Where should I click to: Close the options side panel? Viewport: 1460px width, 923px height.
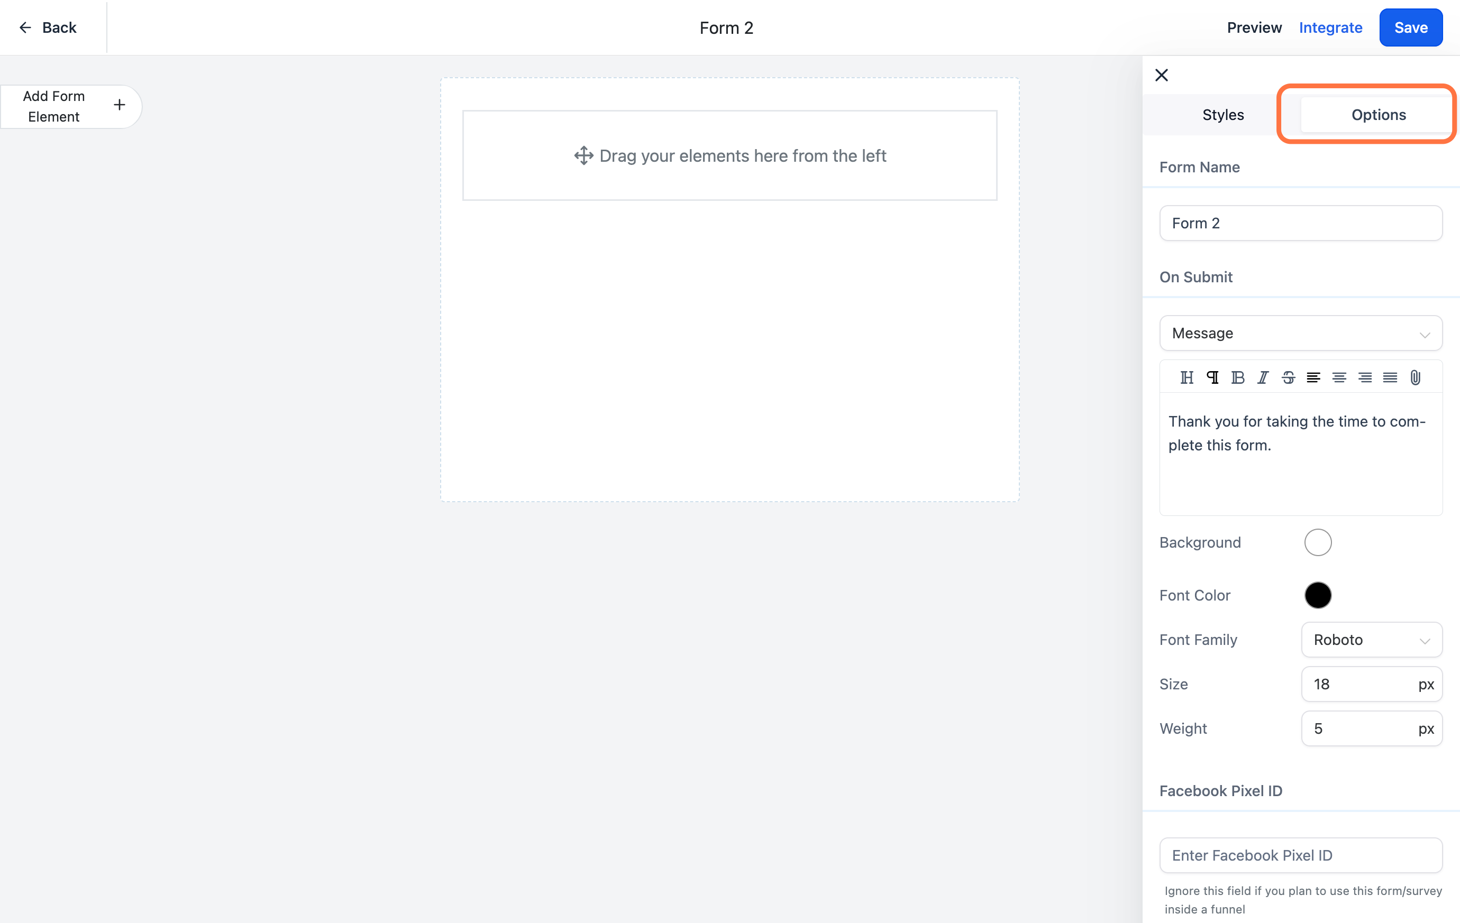[1161, 75]
